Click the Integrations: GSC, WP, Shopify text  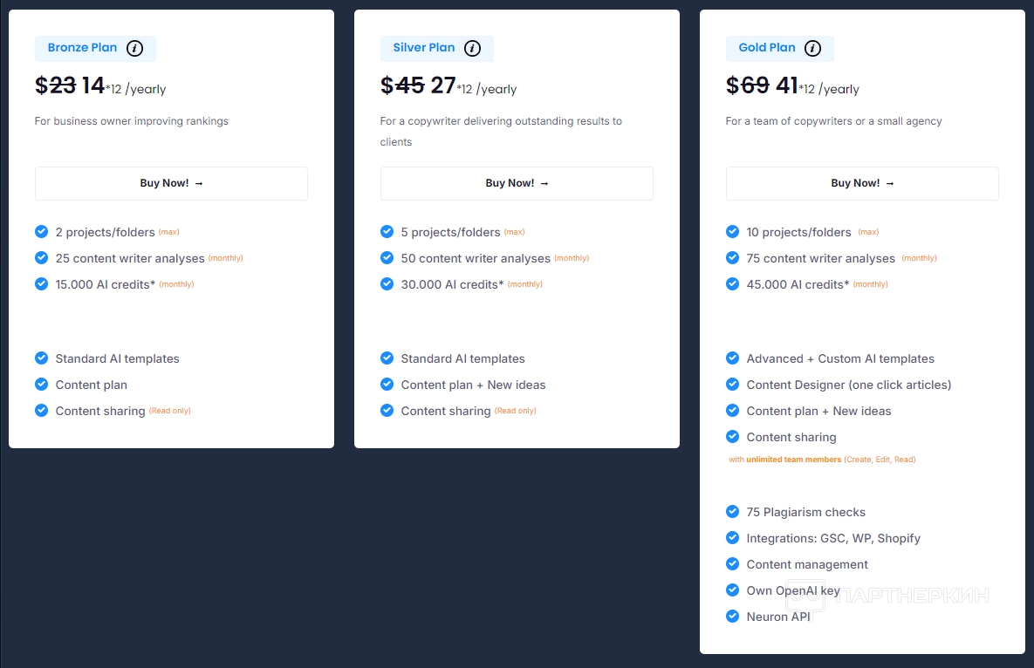click(x=833, y=538)
